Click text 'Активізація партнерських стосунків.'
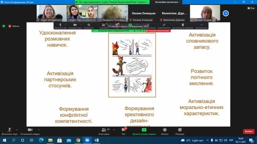257x144 pixels. [x=60, y=80]
